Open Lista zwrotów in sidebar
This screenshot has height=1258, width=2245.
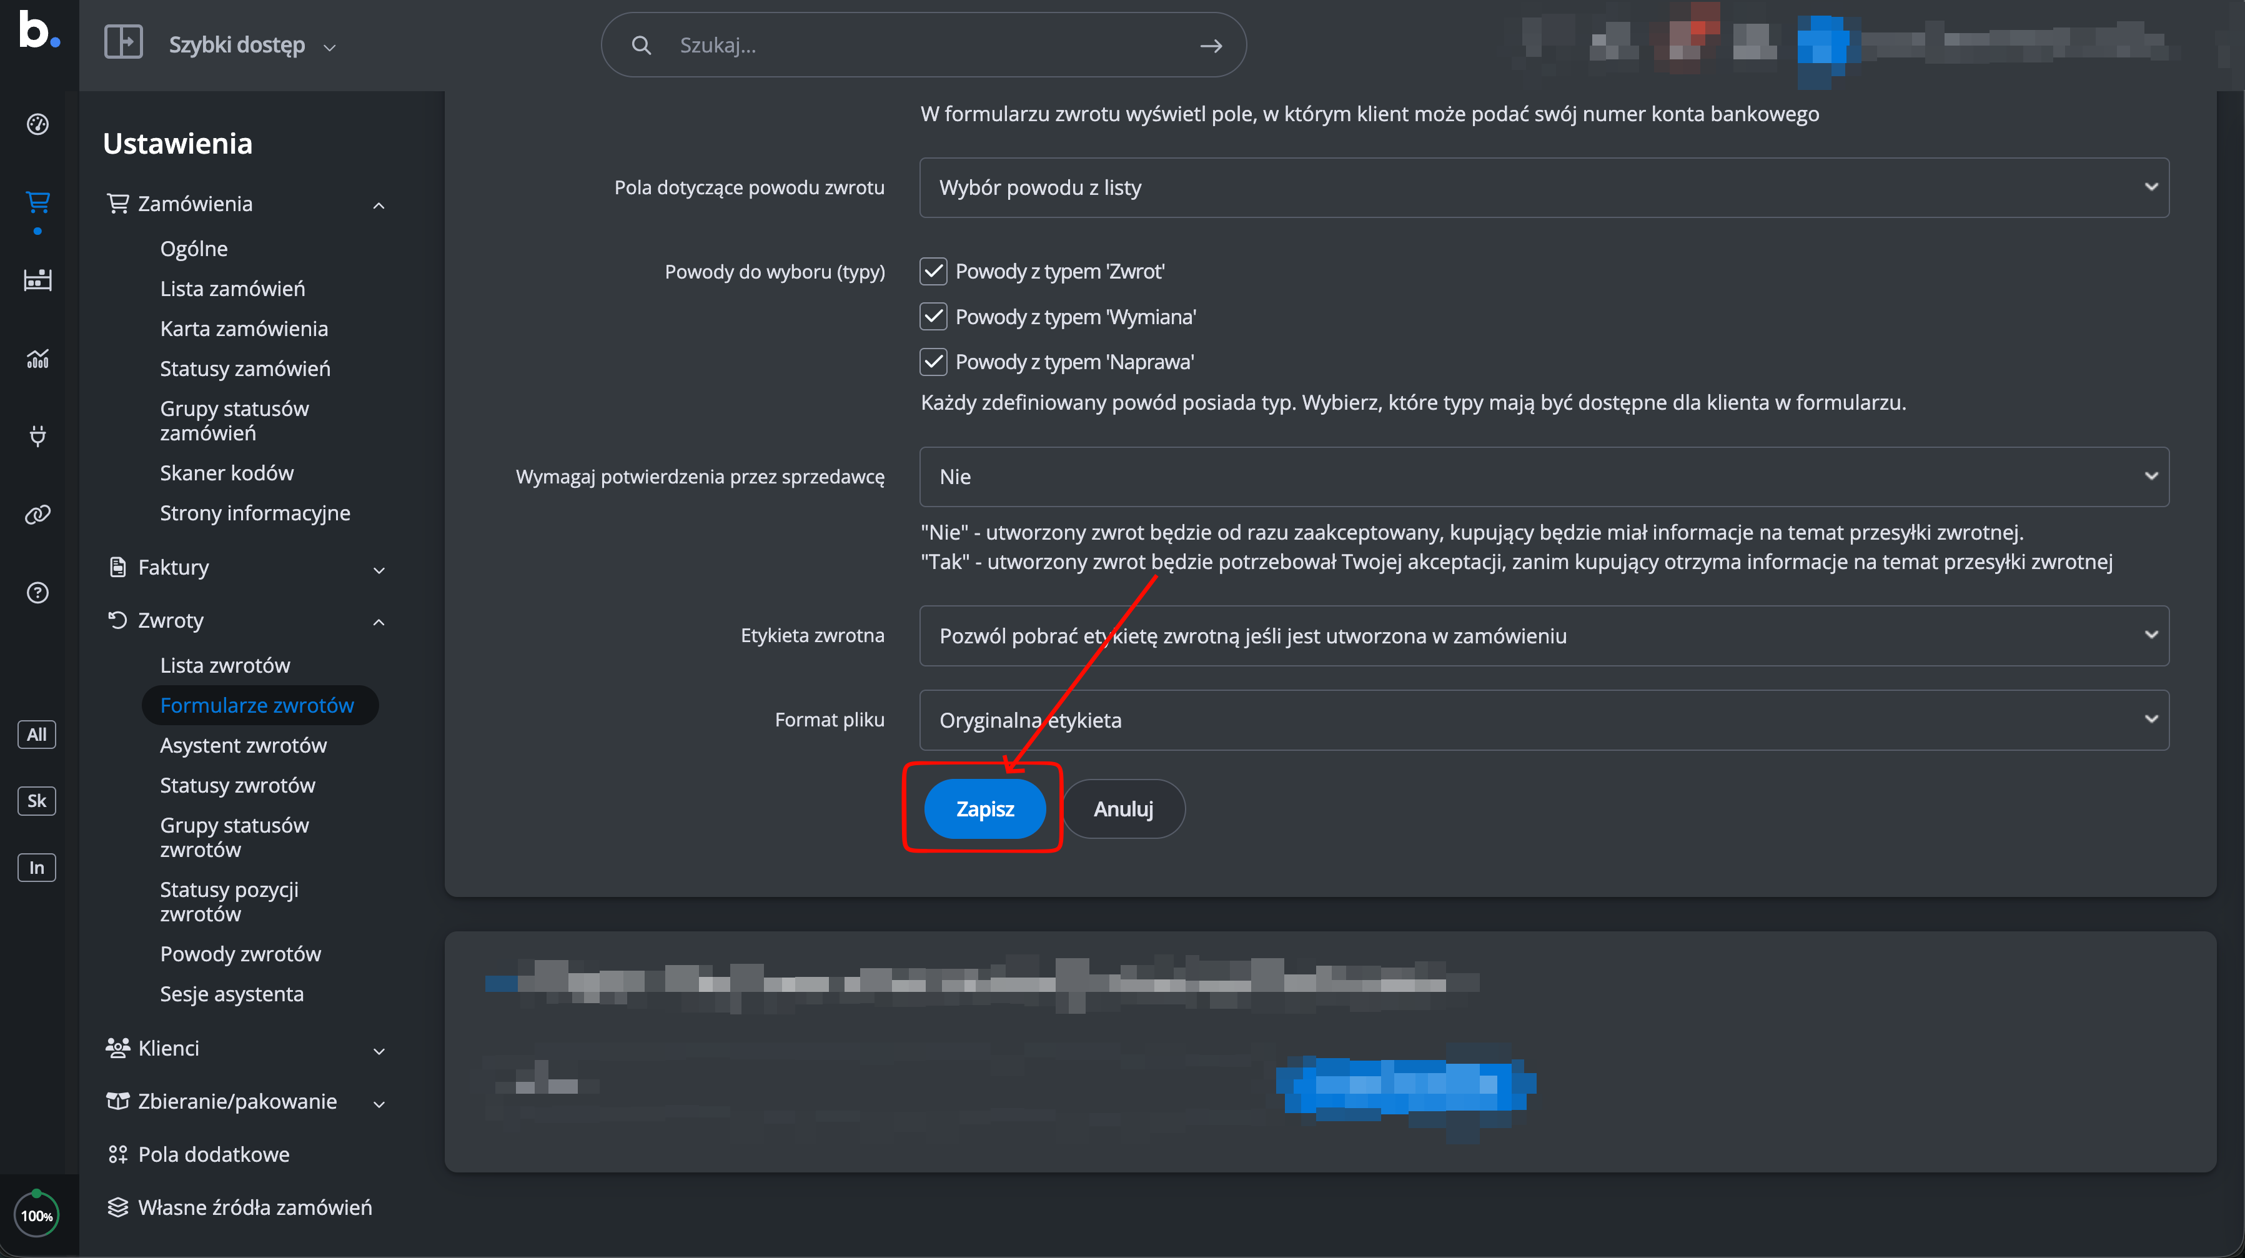point(225,666)
